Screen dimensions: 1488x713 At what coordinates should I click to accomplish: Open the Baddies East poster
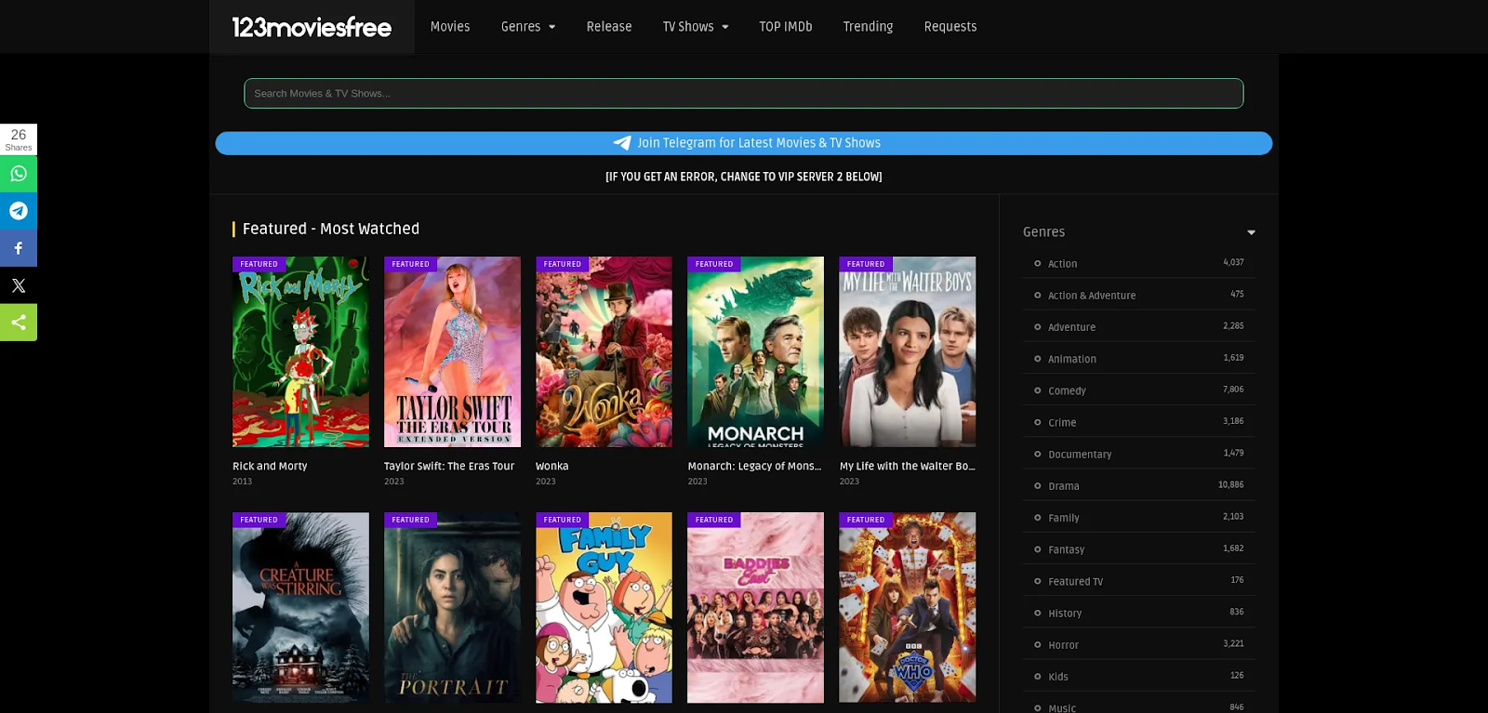(755, 608)
